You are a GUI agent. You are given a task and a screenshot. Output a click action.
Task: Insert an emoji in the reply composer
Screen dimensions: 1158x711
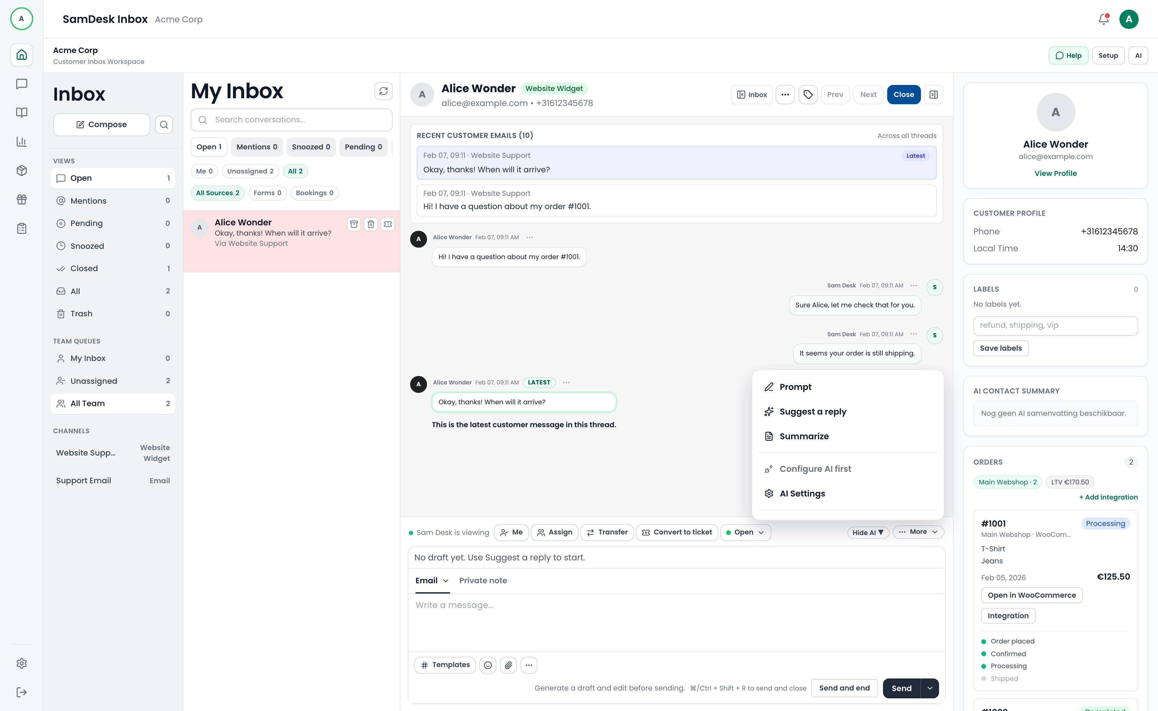[488, 665]
